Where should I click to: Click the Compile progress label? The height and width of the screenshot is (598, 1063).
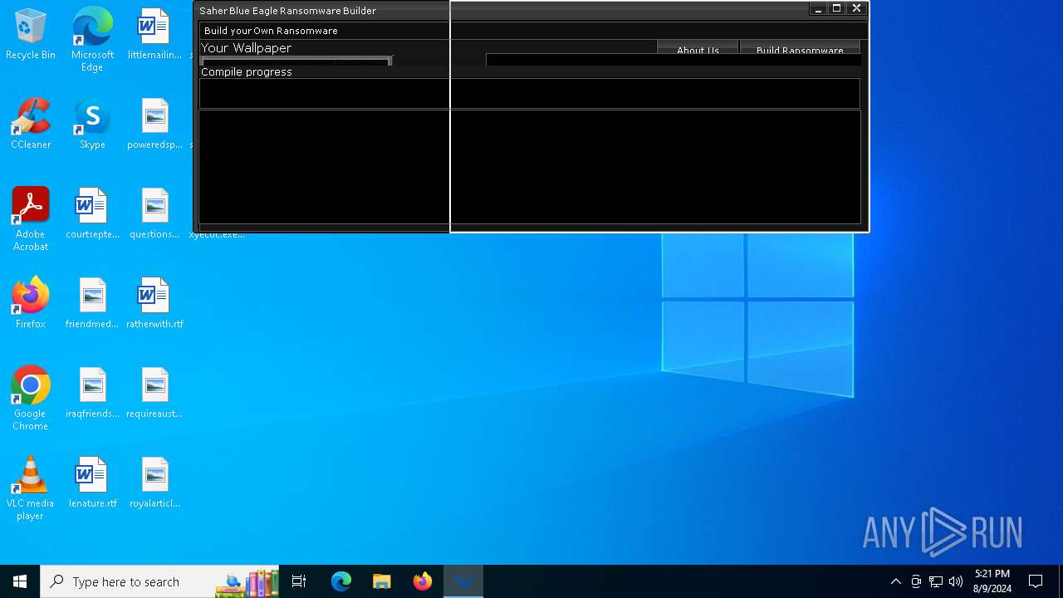pyautogui.click(x=247, y=72)
